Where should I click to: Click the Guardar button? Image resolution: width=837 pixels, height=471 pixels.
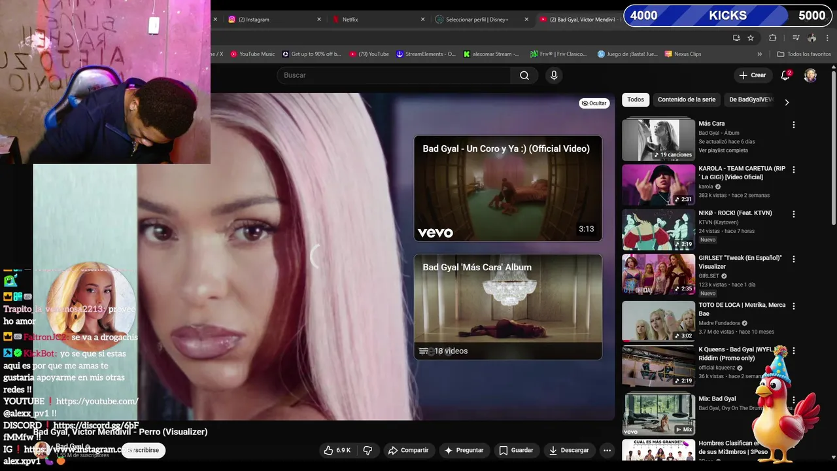click(x=516, y=450)
